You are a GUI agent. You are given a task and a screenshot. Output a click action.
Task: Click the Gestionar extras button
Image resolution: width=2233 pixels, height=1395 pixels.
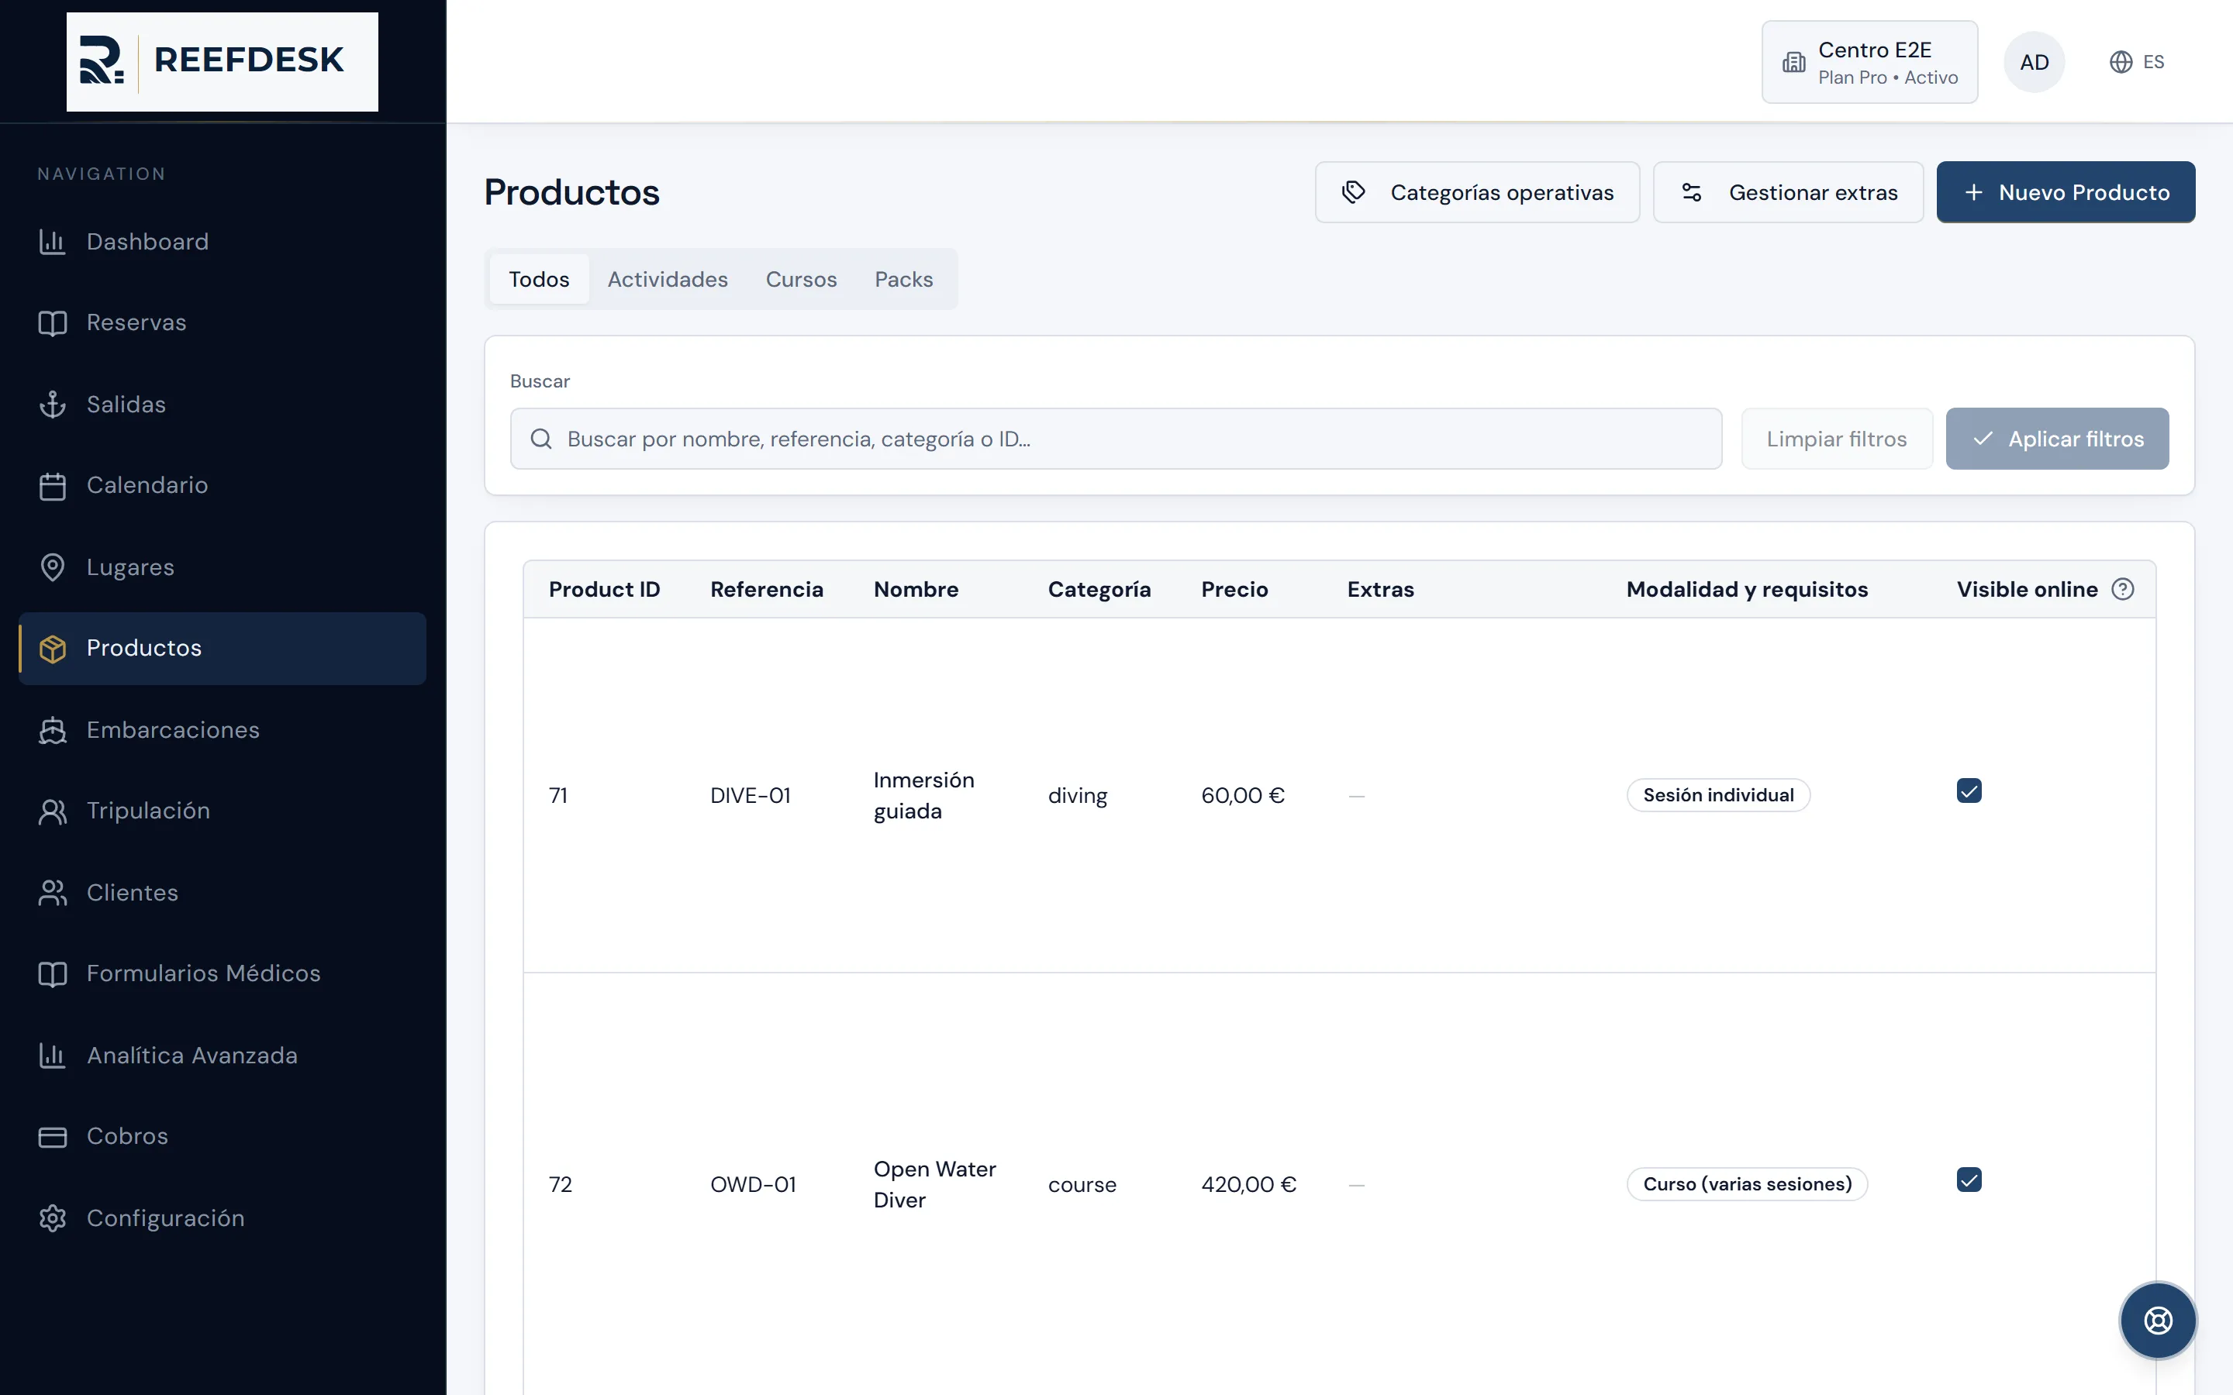[x=1788, y=192]
